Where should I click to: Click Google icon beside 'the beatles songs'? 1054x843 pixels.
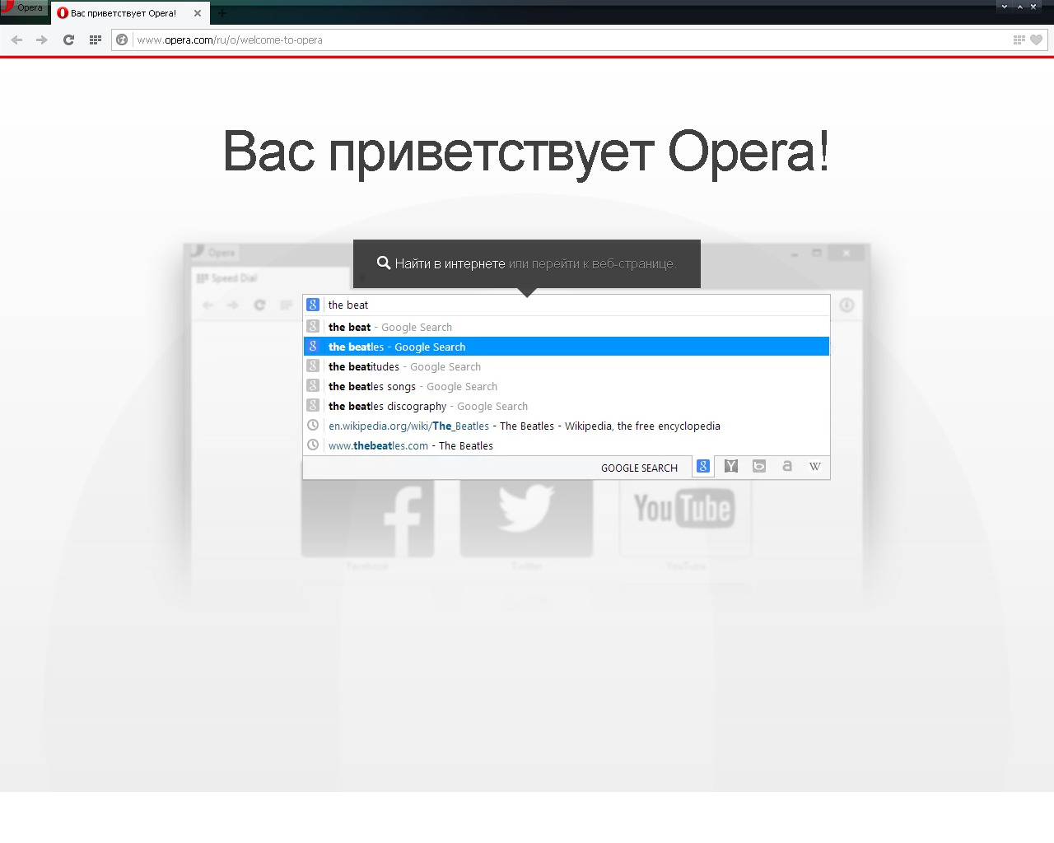313,386
